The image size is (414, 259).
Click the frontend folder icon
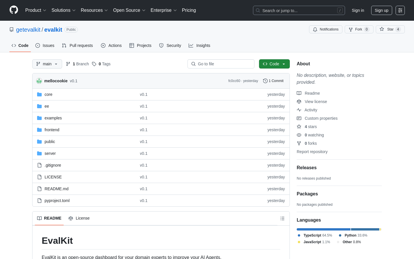tap(39, 130)
